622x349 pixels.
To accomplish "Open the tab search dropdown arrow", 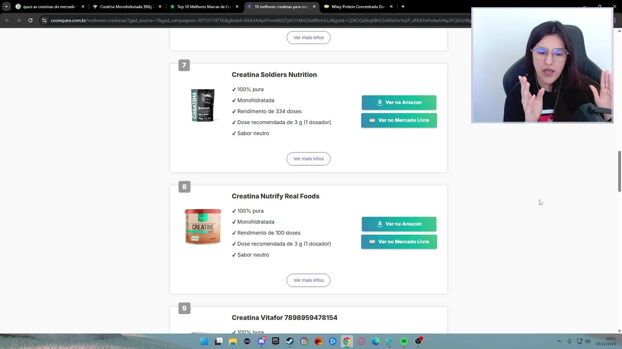I will pos(6,7).
